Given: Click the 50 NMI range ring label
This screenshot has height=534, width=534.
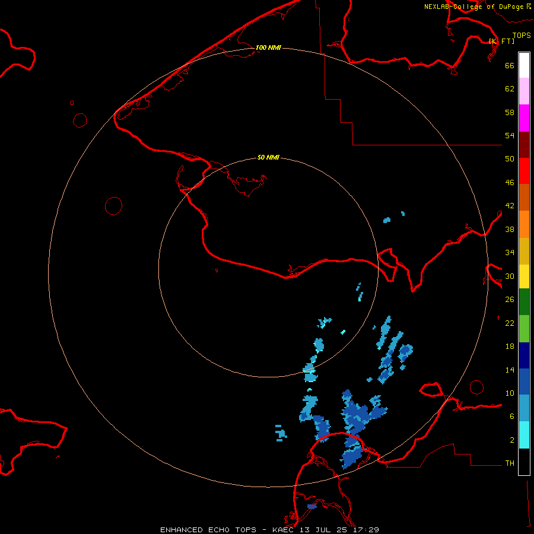Looking at the screenshot, I should point(268,157).
